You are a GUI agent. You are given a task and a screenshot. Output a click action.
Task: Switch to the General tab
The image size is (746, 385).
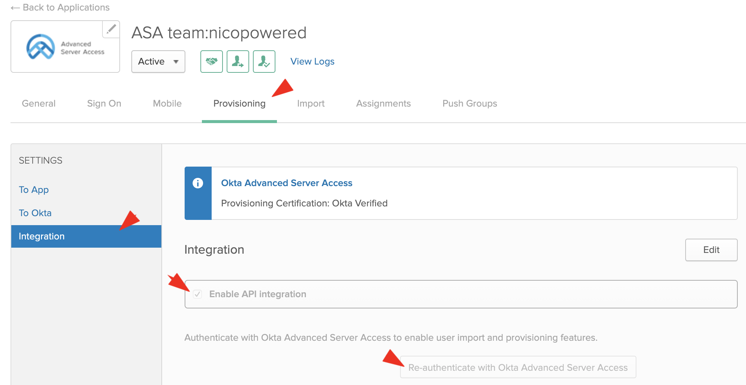click(39, 104)
